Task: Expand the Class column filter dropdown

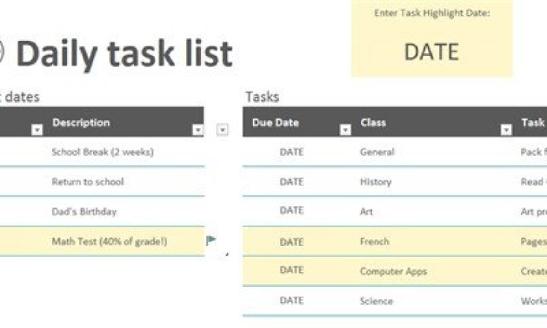Action: click(x=506, y=130)
